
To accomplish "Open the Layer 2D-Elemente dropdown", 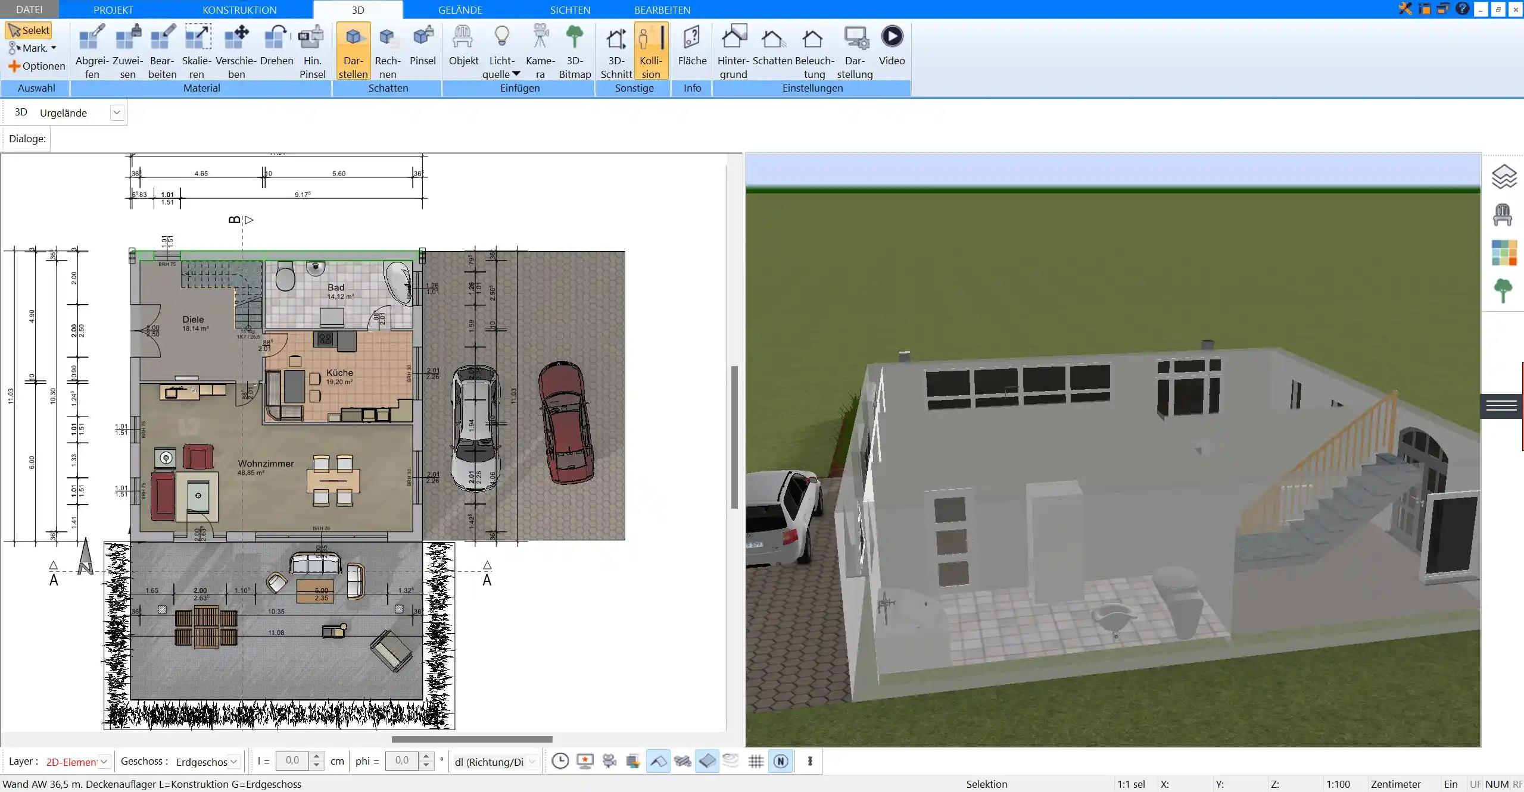I will coord(104,762).
